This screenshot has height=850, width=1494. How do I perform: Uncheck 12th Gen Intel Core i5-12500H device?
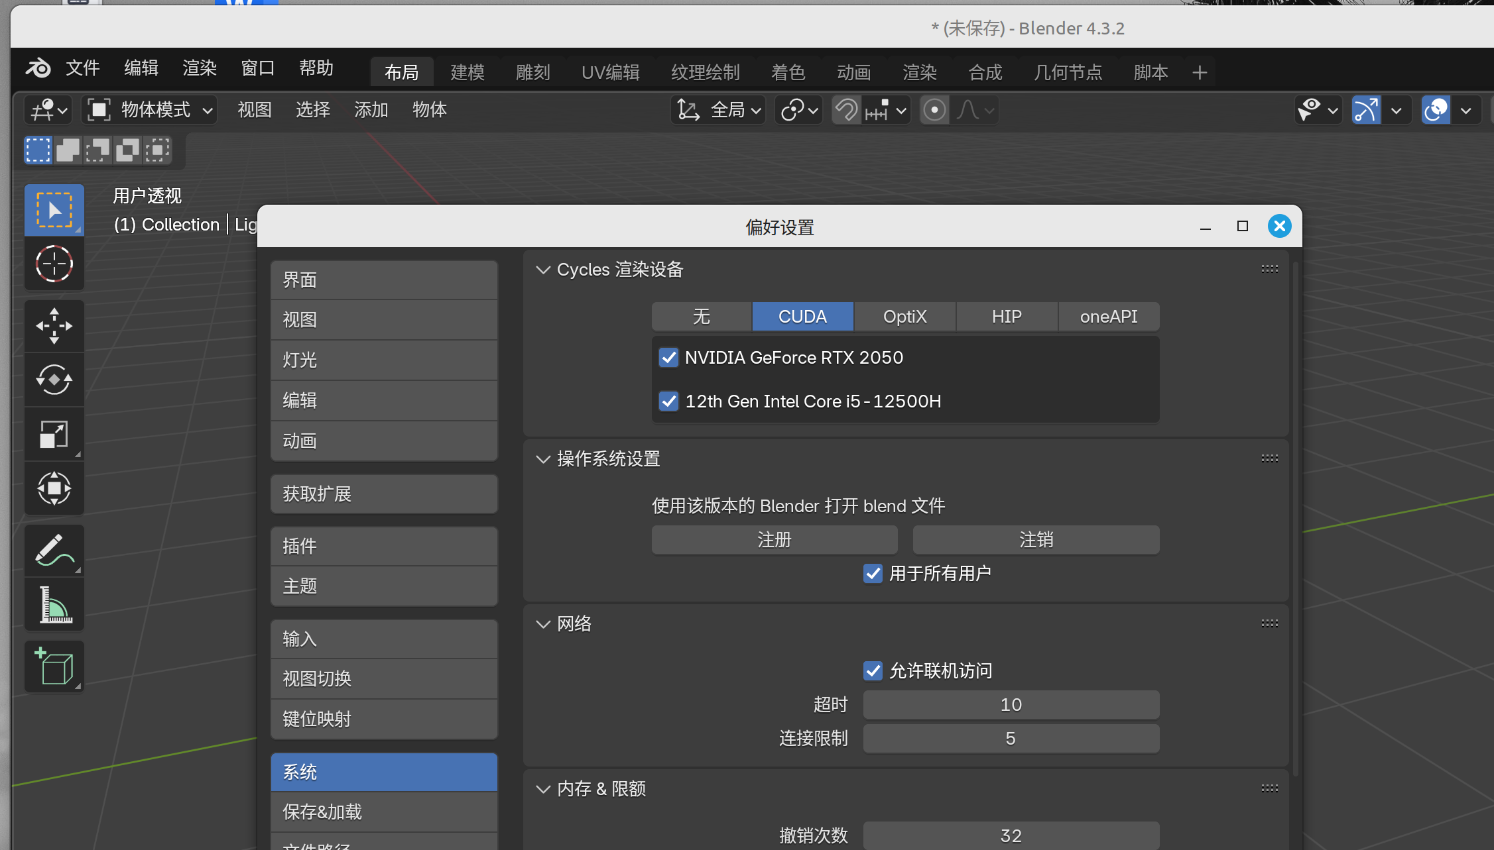pyautogui.click(x=668, y=401)
